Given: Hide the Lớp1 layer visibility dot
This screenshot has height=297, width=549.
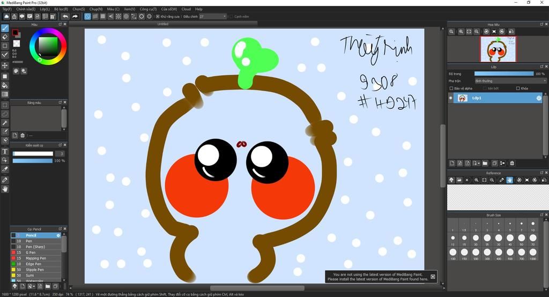Looking at the screenshot, I should [x=450, y=98].
